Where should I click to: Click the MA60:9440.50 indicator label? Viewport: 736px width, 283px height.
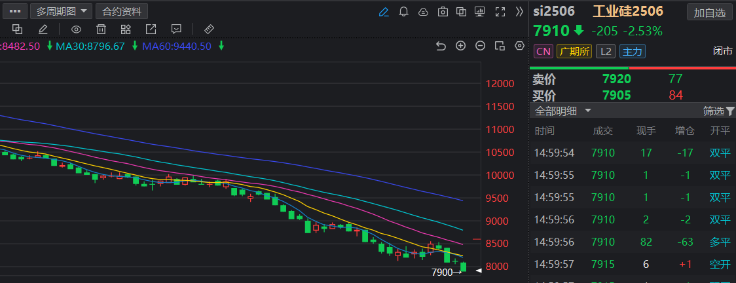pos(177,47)
